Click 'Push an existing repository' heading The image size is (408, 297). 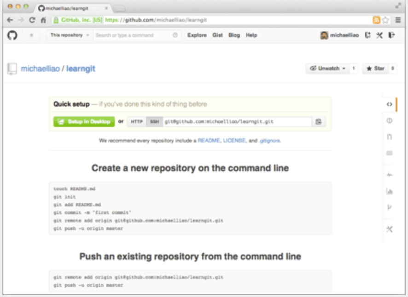[x=190, y=257]
